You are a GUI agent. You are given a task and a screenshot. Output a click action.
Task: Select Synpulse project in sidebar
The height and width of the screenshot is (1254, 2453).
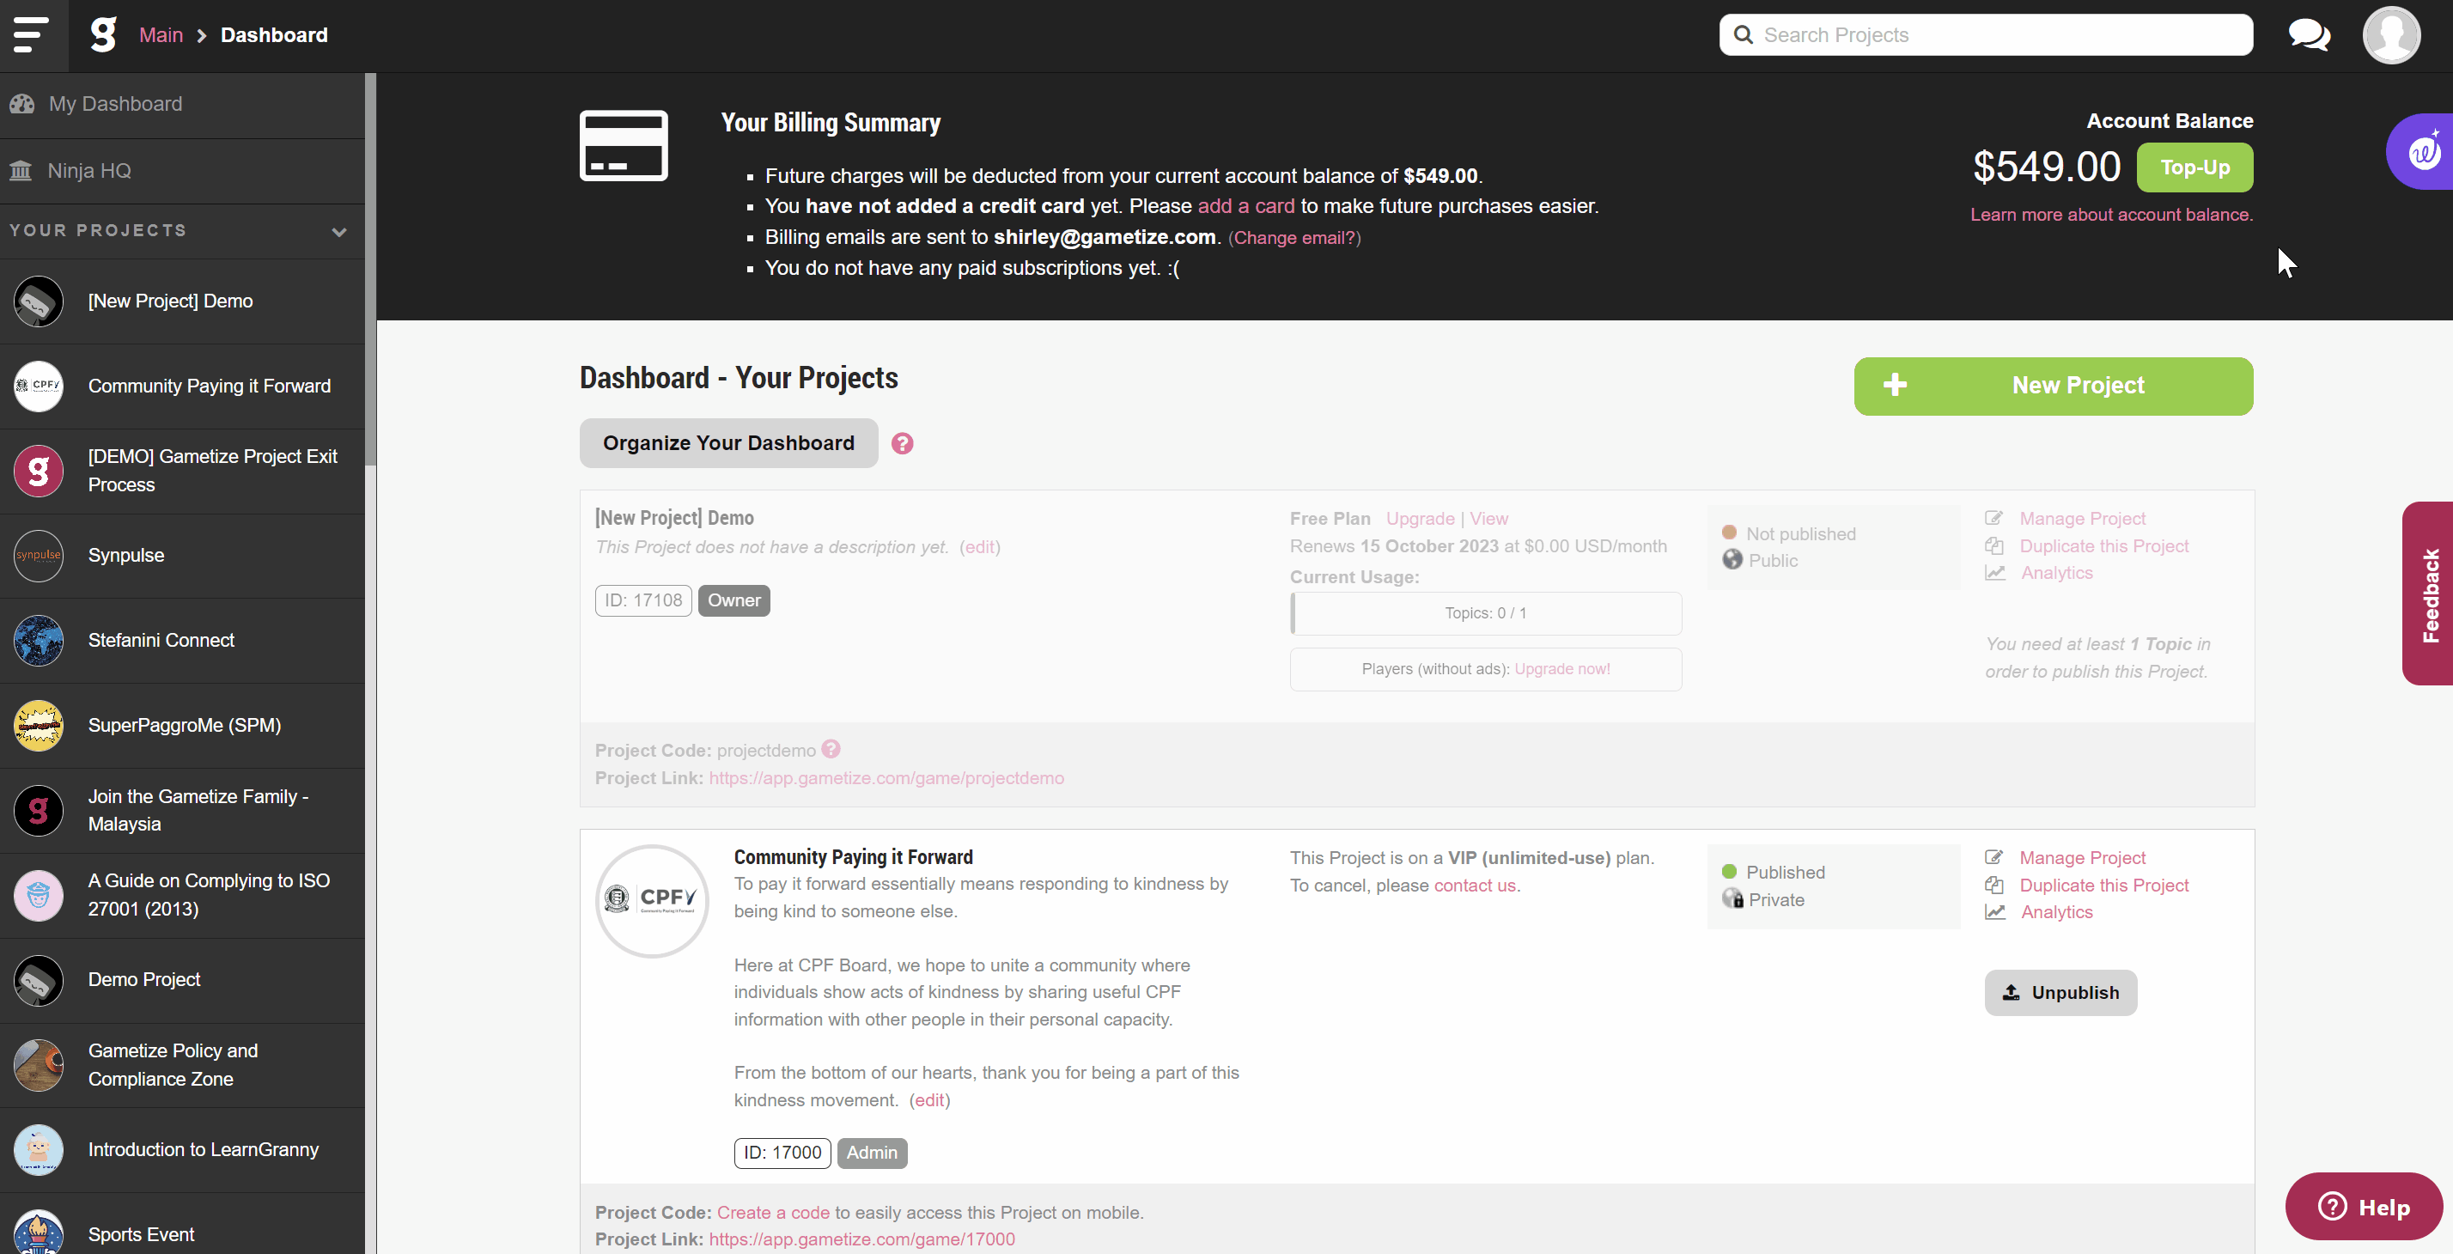(182, 556)
